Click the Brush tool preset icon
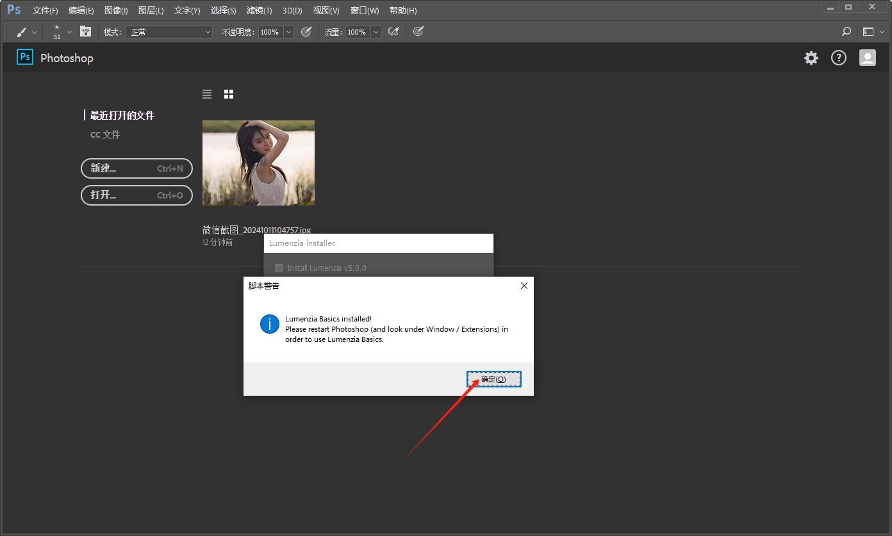The width and height of the screenshot is (892, 536). coord(22,31)
